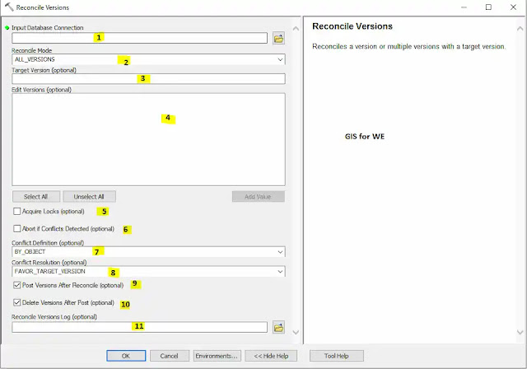This screenshot has width=527, height=369.
Task: Open Tool Help
Action: coord(337,356)
